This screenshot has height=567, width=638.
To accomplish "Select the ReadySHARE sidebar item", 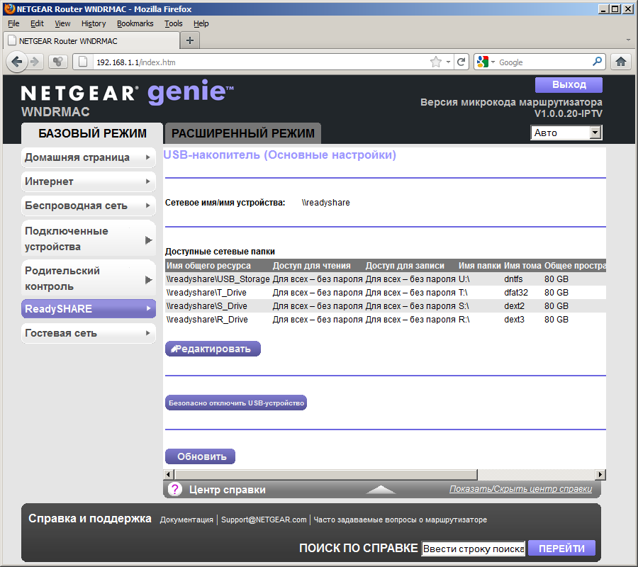I will (x=89, y=309).
